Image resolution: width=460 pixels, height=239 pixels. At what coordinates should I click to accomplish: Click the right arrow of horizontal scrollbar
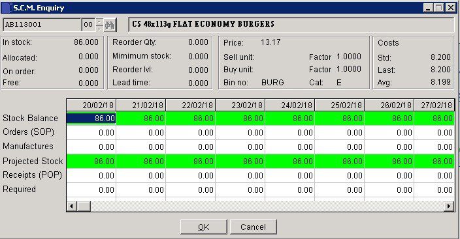click(x=449, y=206)
